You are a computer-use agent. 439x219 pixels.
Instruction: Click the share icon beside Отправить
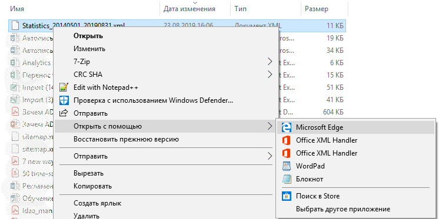[64, 113]
